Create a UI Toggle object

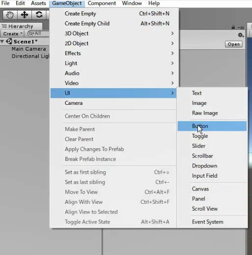tap(212, 136)
